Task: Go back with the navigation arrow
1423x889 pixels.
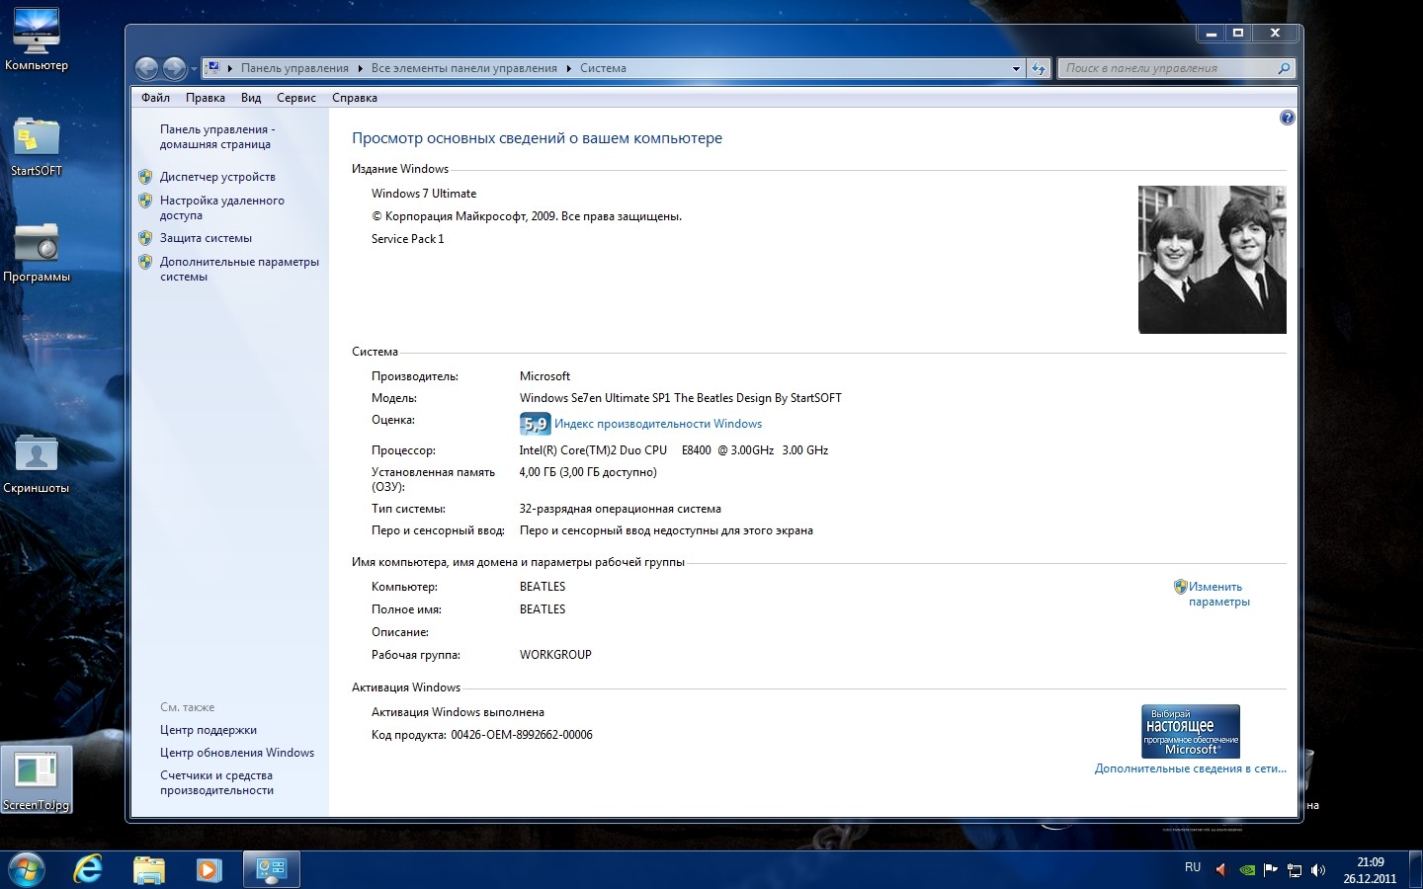Action: click(146, 68)
